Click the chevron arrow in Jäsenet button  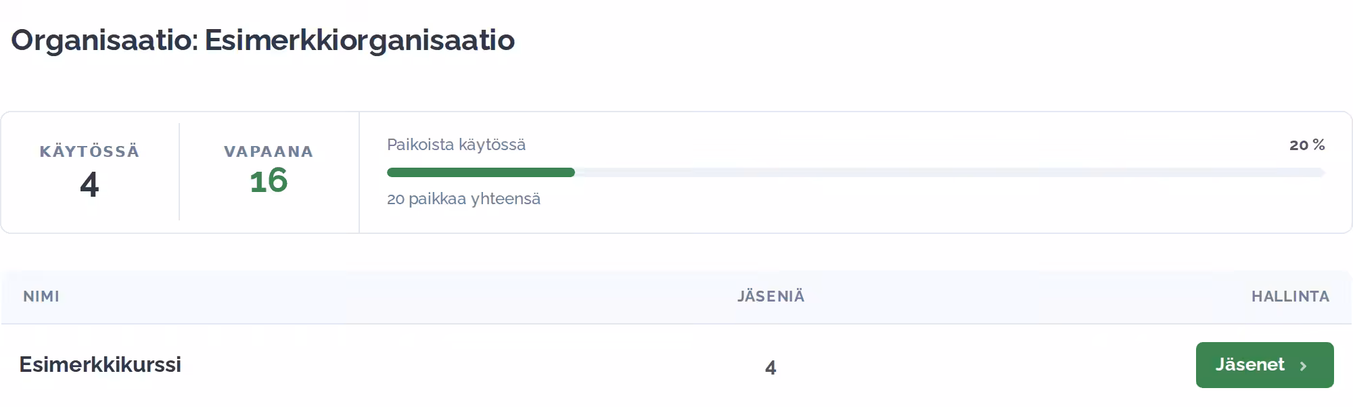click(1303, 366)
